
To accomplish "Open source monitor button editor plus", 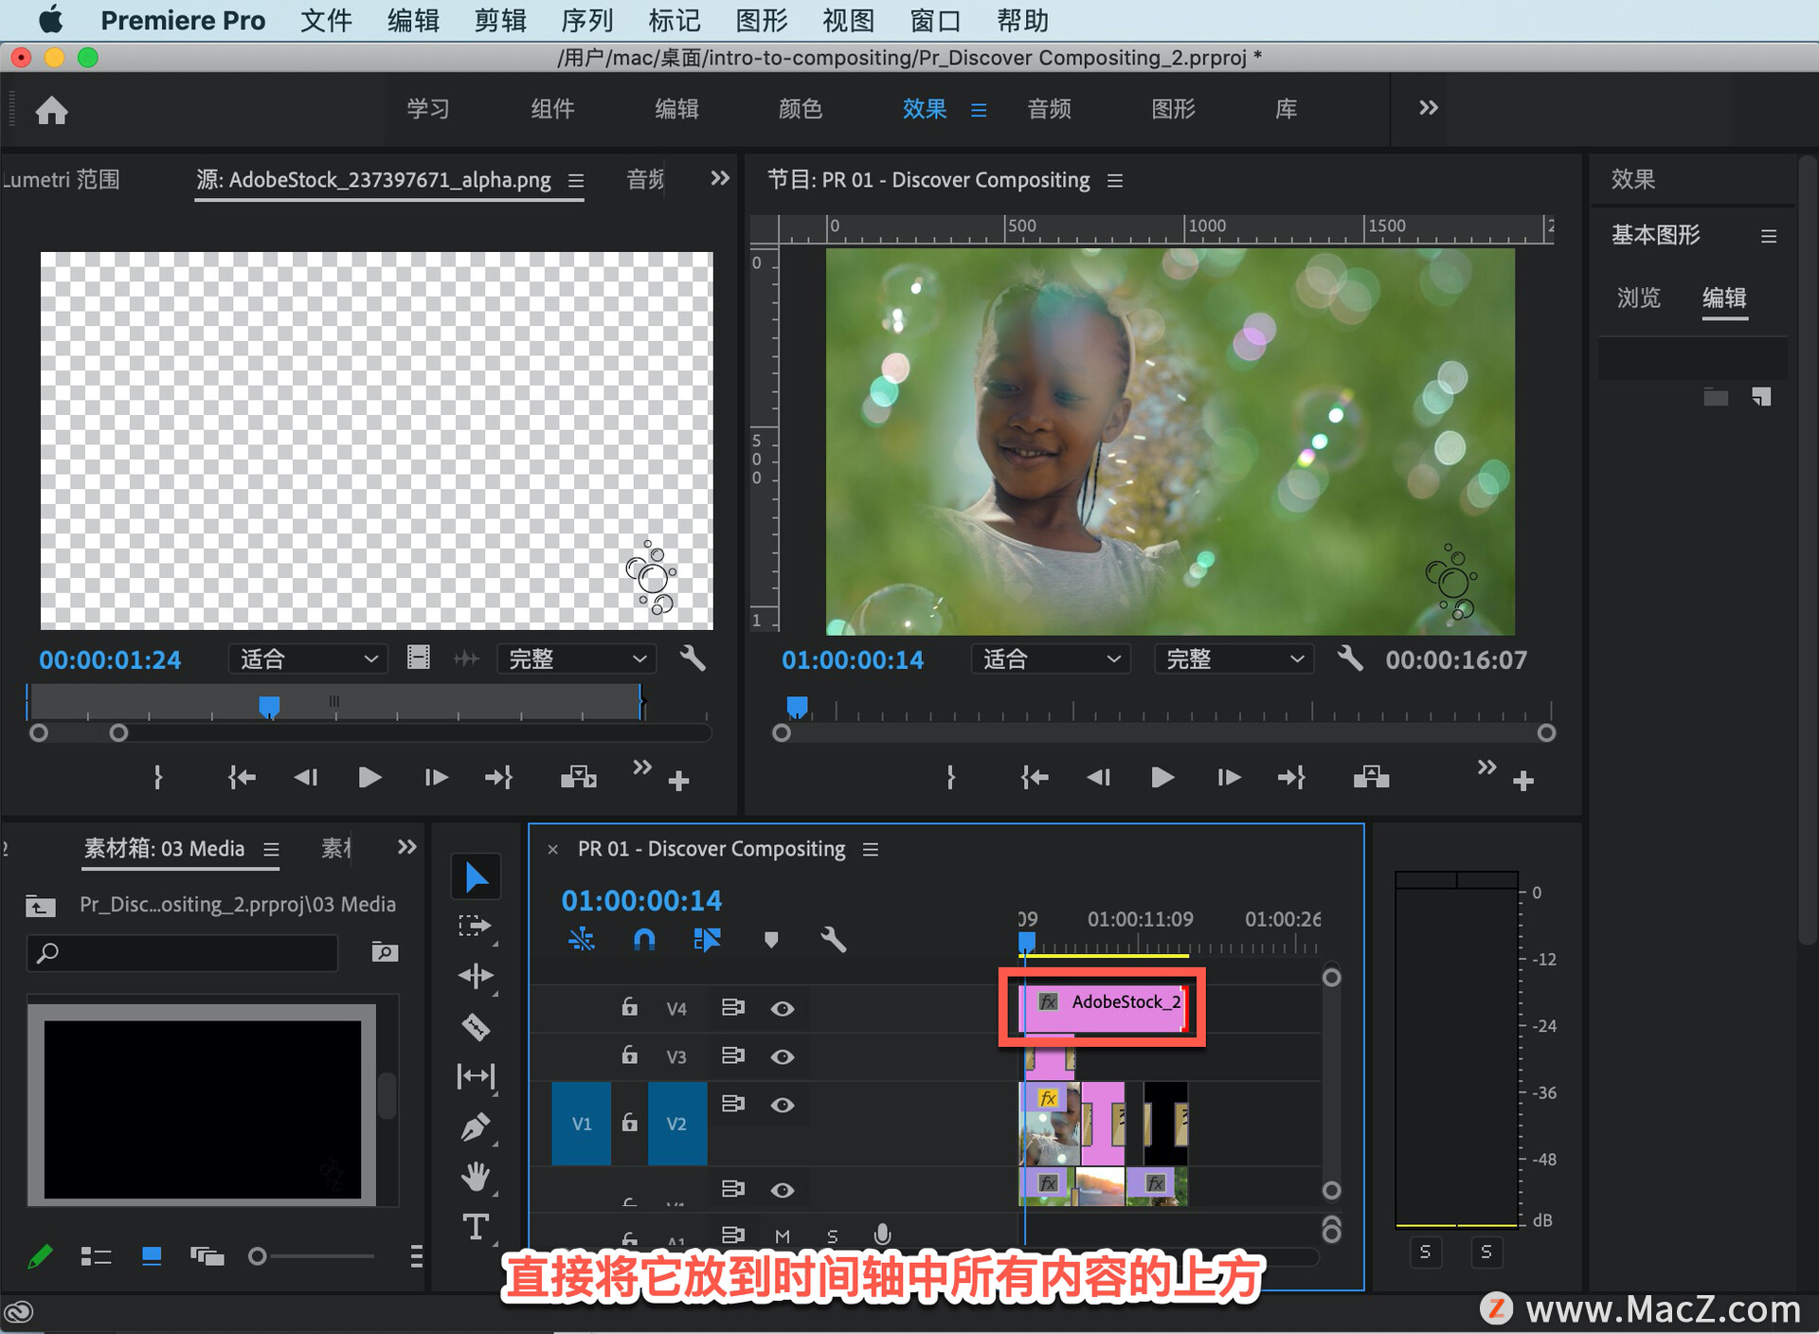I will pyautogui.click(x=678, y=781).
